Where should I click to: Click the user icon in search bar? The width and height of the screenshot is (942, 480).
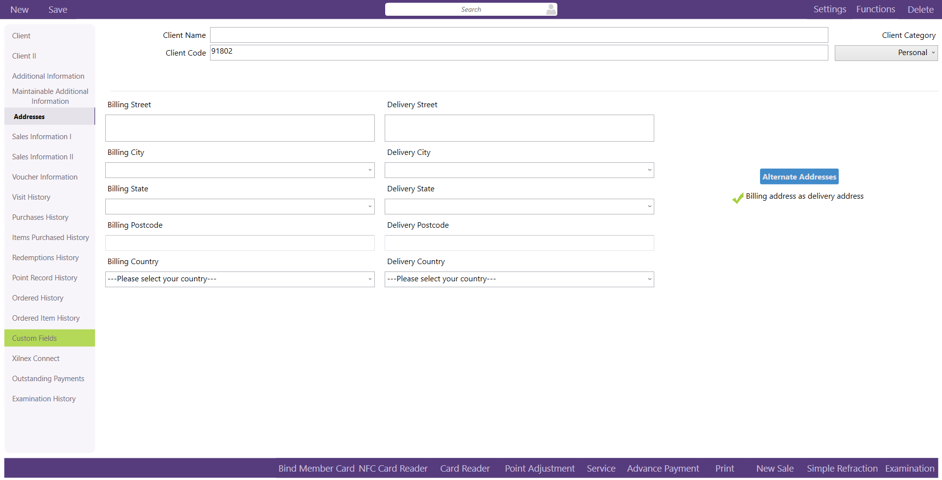click(551, 9)
